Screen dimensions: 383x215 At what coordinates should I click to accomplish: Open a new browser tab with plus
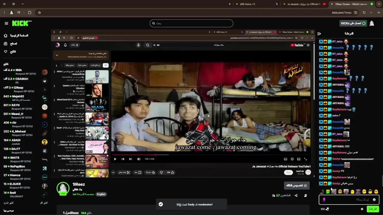[230, 4]
